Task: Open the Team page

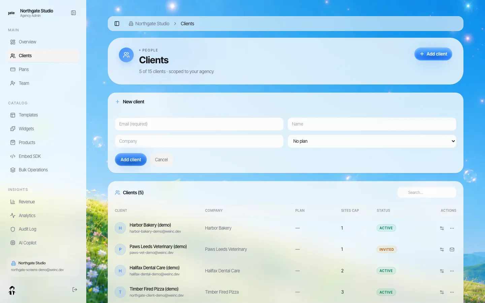Action: [x=43, y=83]
